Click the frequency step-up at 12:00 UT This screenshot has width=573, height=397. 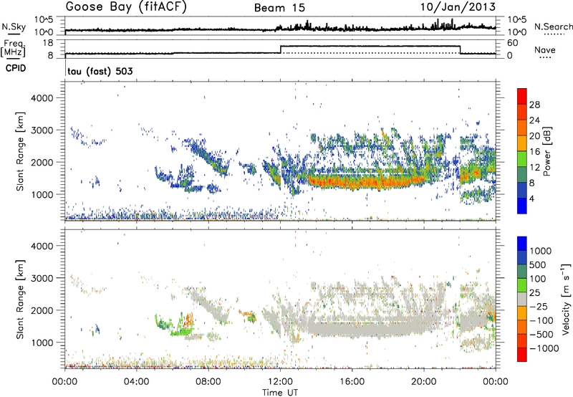click(x=281, y=49)
